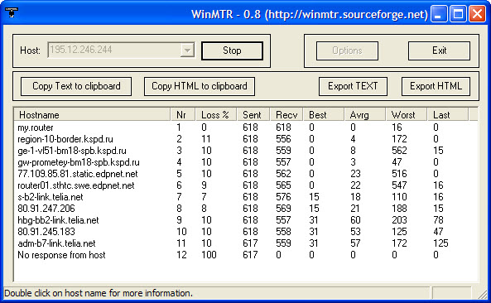Screen dimensions: 491x303
Task: Export results as TEXT
Action: pos(353,86)
